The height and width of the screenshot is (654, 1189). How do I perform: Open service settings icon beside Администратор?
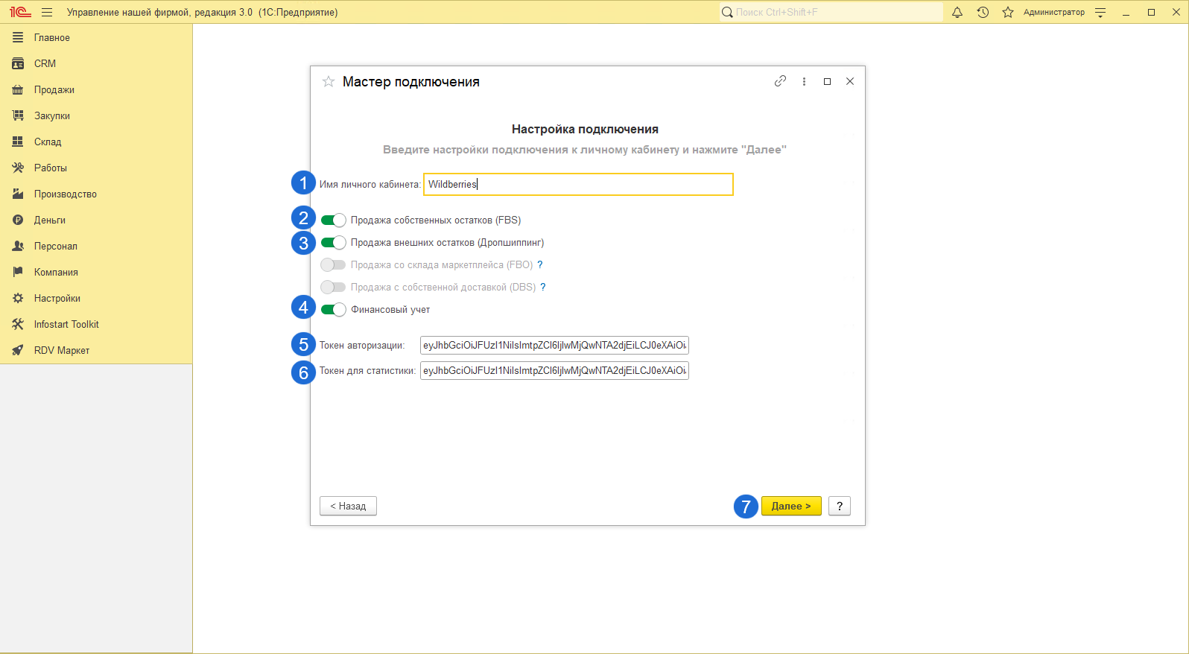tap(1100, 13)
